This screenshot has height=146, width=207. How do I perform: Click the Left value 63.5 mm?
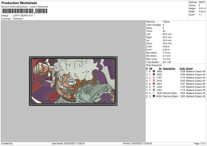(x=167, y=34)
